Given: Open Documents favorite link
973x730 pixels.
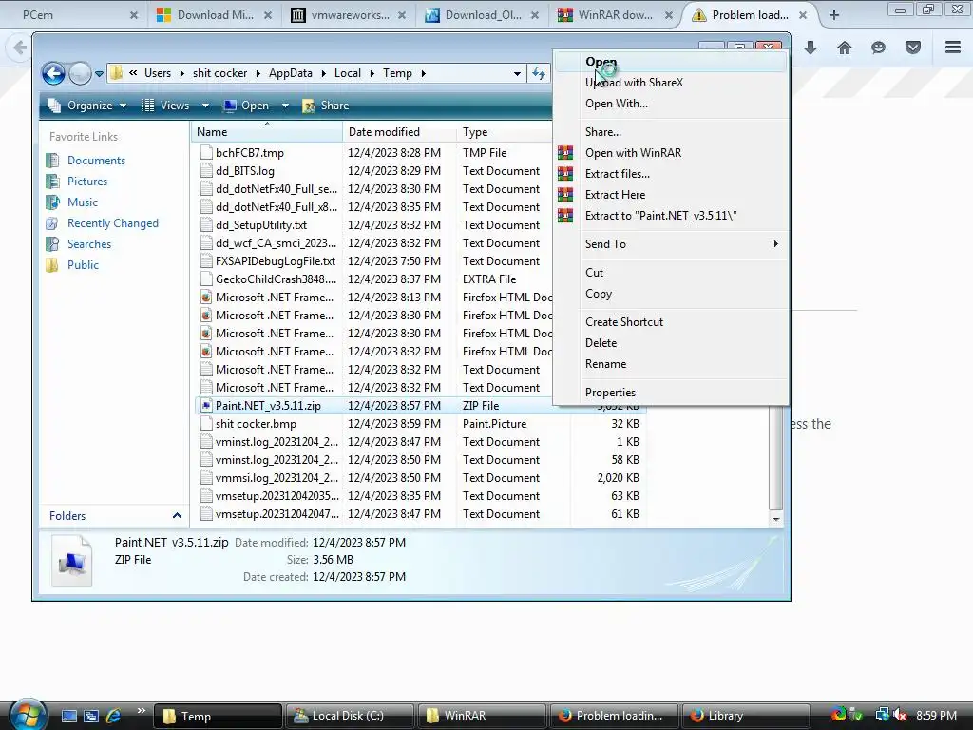Looking at the screenshot, I should click(x=96, y=160).
